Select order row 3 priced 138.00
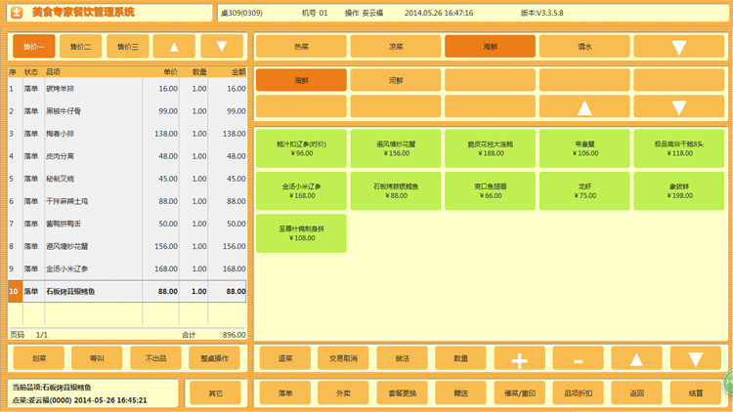 tap(127, 134)
